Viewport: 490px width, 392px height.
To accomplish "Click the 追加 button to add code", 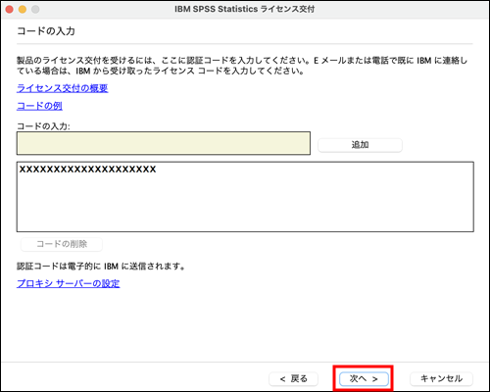I will (x=360, y=145).
